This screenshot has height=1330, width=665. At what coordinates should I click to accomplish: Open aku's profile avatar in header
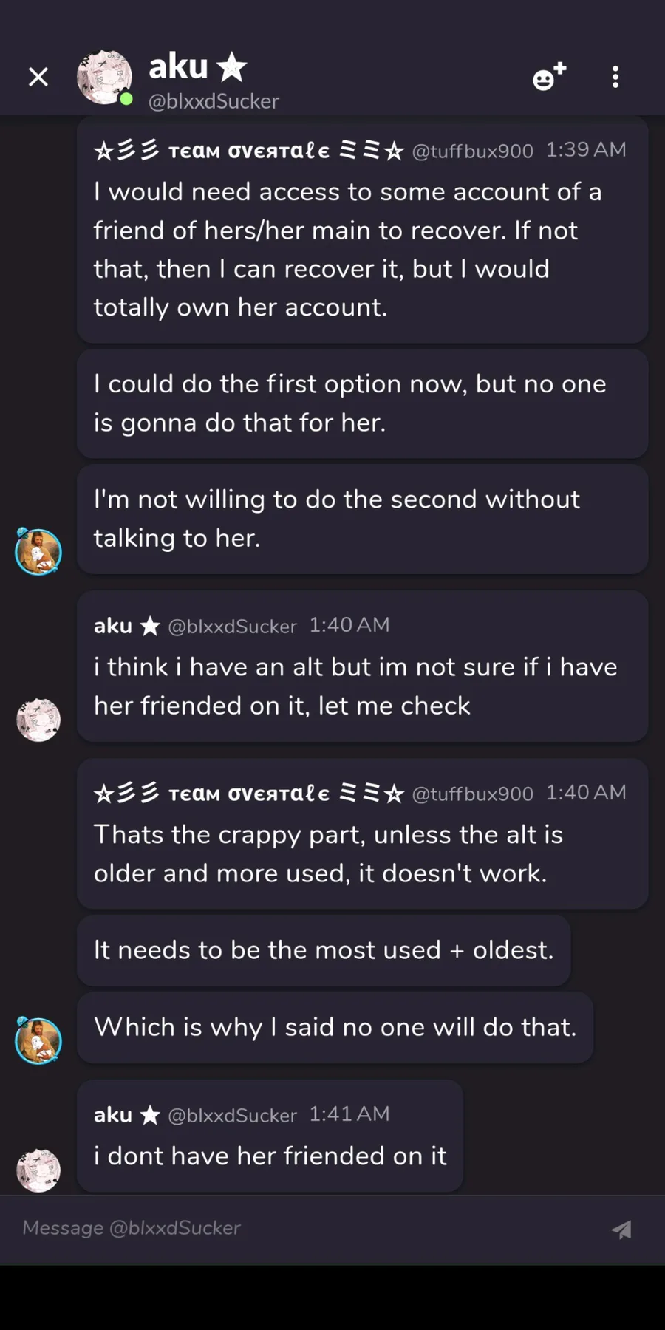105,77
